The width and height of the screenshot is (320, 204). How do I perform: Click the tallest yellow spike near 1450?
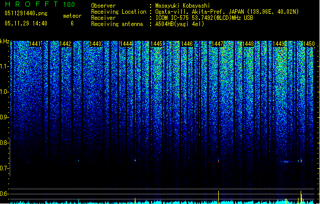301,197
